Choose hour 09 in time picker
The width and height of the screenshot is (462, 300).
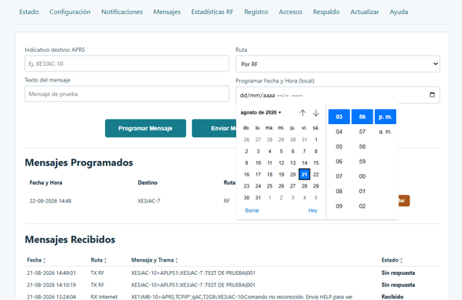tap(339, 206)
